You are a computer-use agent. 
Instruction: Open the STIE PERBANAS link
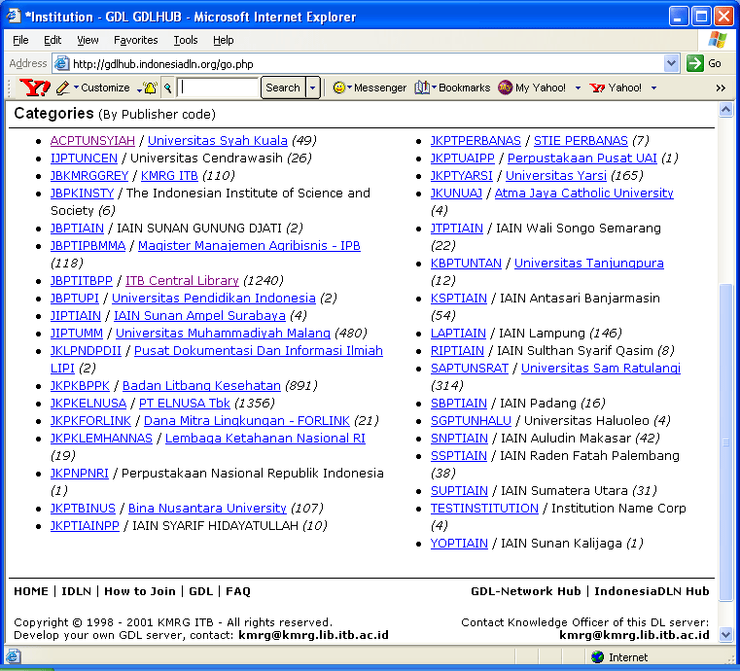pyautogui.click(x=581, y=141)
